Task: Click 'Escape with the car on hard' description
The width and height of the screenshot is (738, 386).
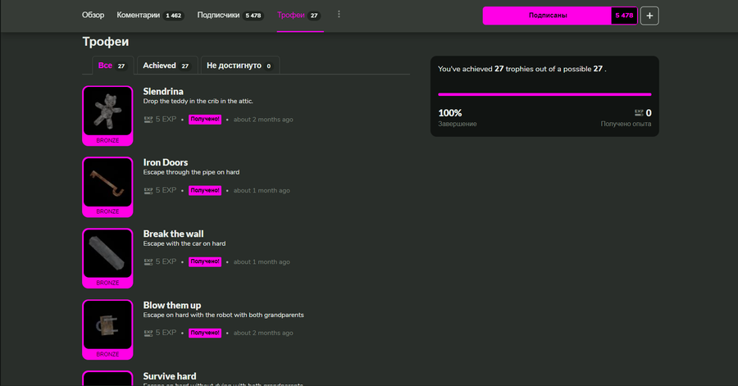Action: tap(184, 243)
